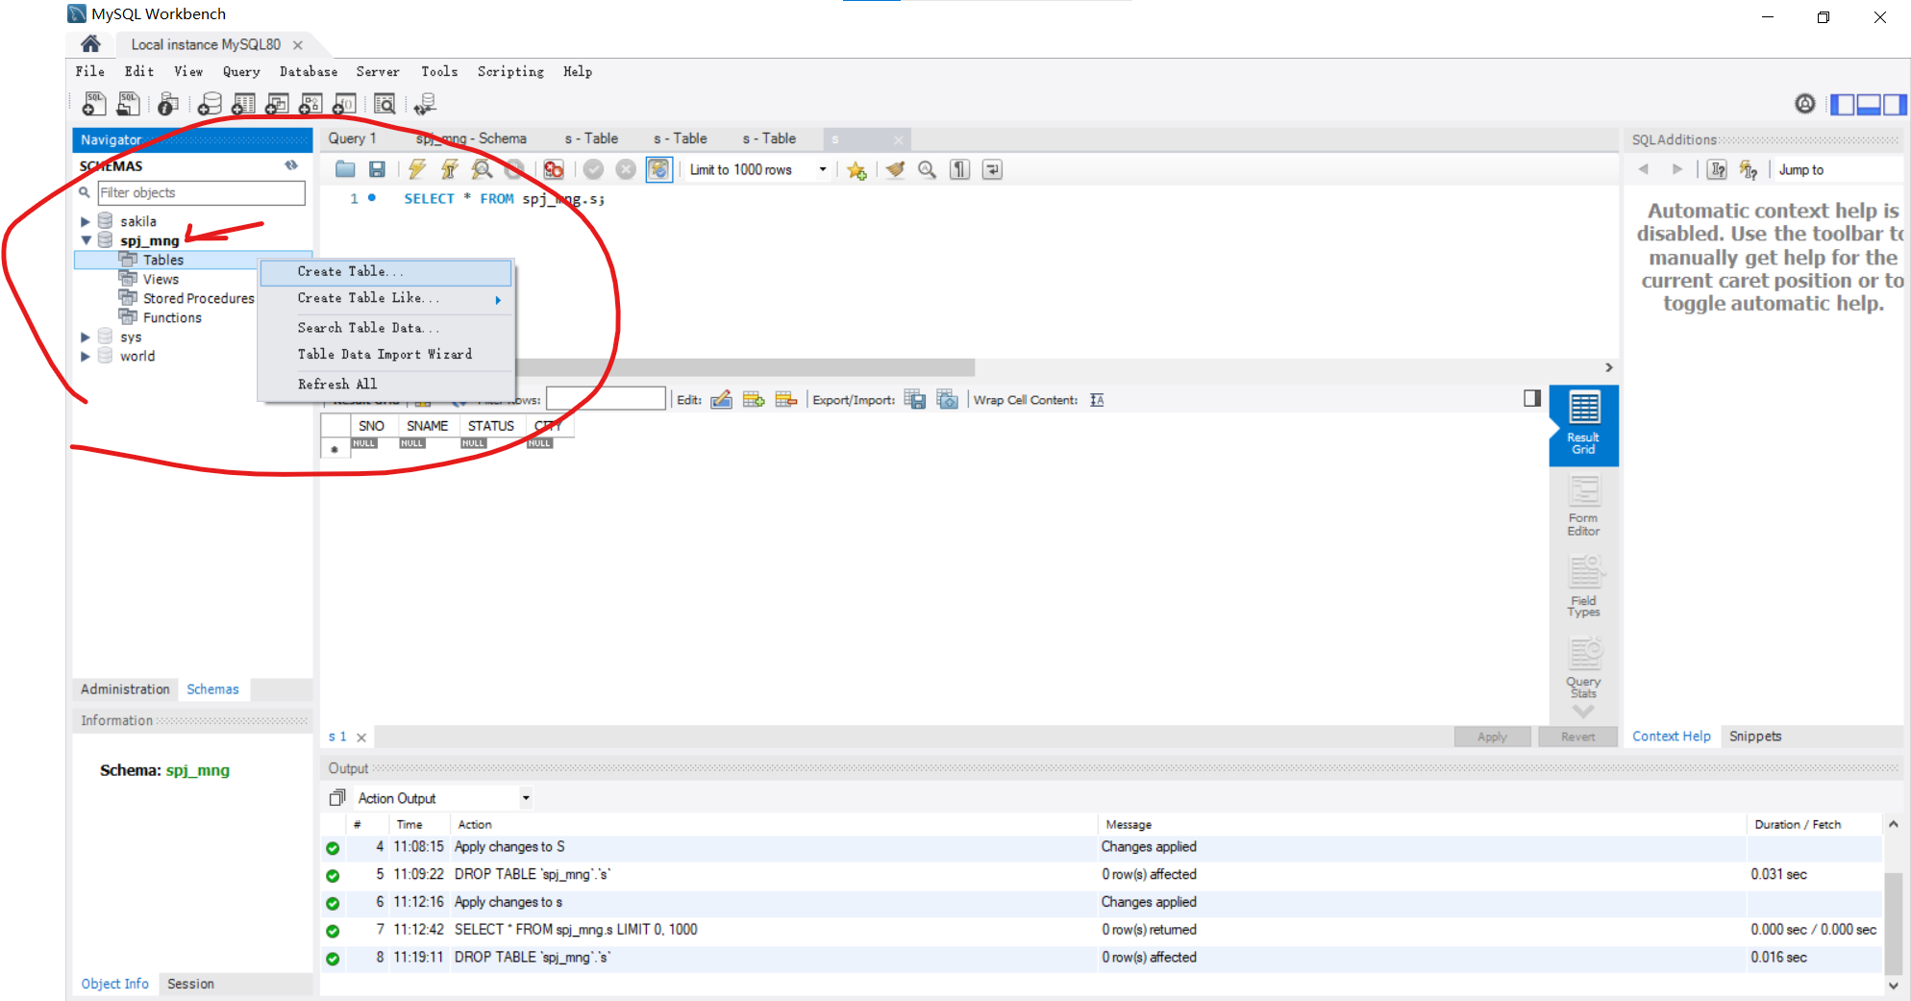Toggle the bottom output panel visibility
Viewport: 1911px width, 1001px height.
[1869, 104]
